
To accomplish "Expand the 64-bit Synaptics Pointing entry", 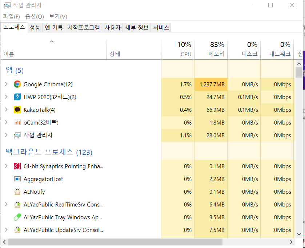I will coord(6,166).
